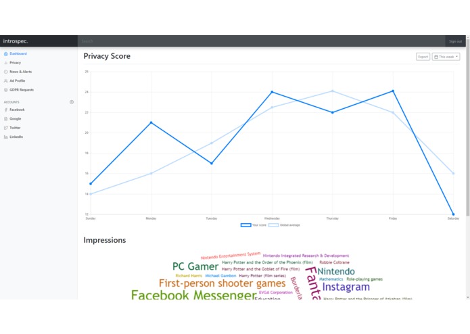Click the Dashboard home icon
Image resolution: width=470 pixels, height=334 pixels.
[x=5, y=53]
